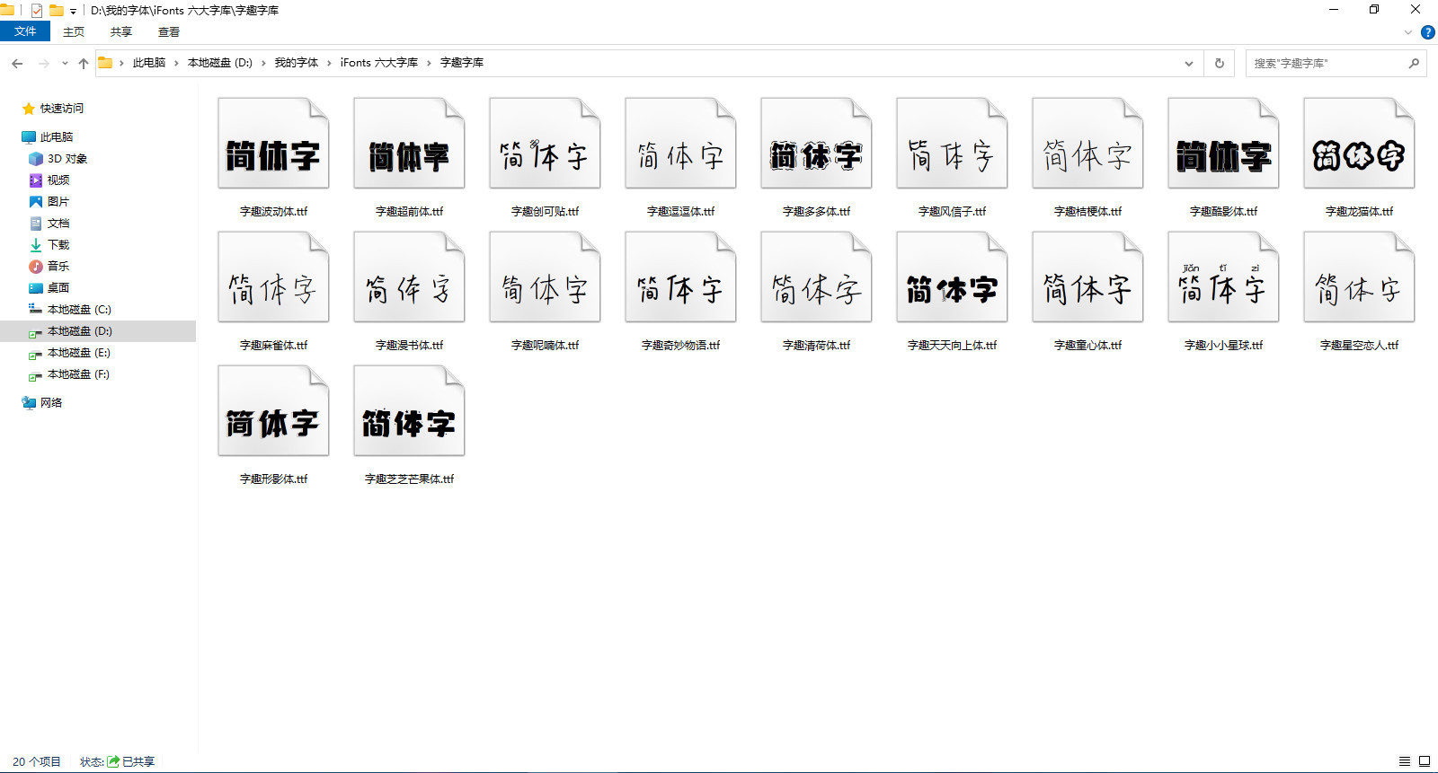1438x773 pixels.
Task: Go back with the Back arrow
Action: point(17,63)
